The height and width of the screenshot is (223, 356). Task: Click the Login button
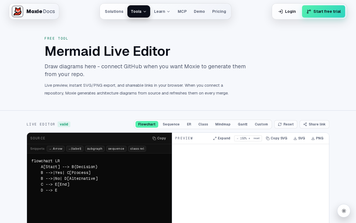pyautogui.click(x=287, y=11)
